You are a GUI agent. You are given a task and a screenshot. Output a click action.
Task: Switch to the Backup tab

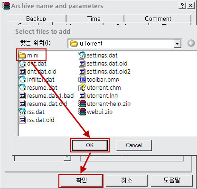click(x=36, y=19)
